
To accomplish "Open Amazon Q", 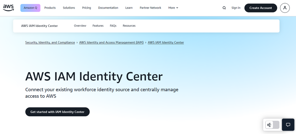I will [30, 8].
